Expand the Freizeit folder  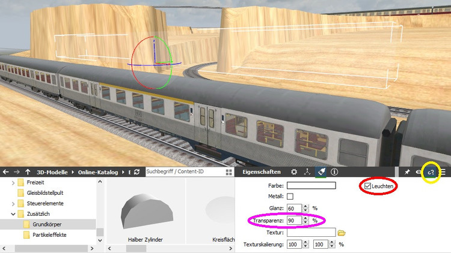point(13,183)
